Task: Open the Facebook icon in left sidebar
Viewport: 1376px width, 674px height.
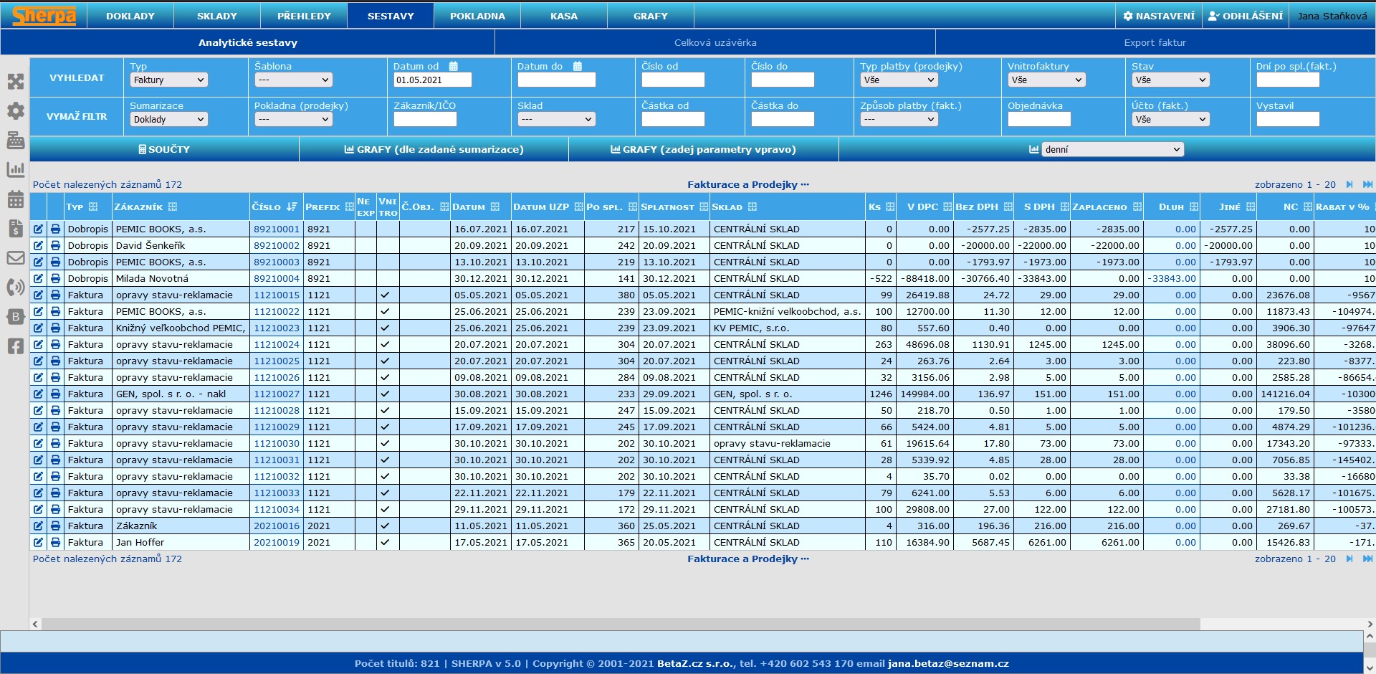Action: point(15,346)
